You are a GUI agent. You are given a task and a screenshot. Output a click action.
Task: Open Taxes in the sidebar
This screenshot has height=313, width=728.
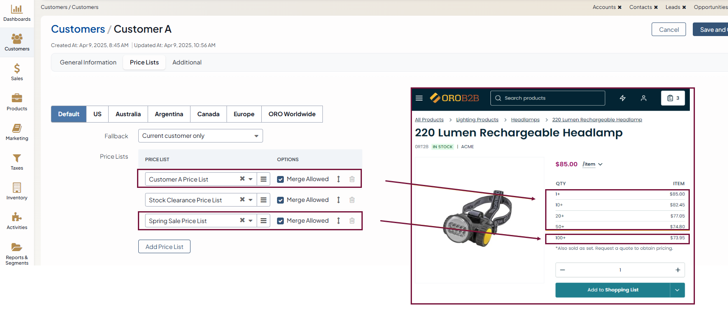[17, 162]
